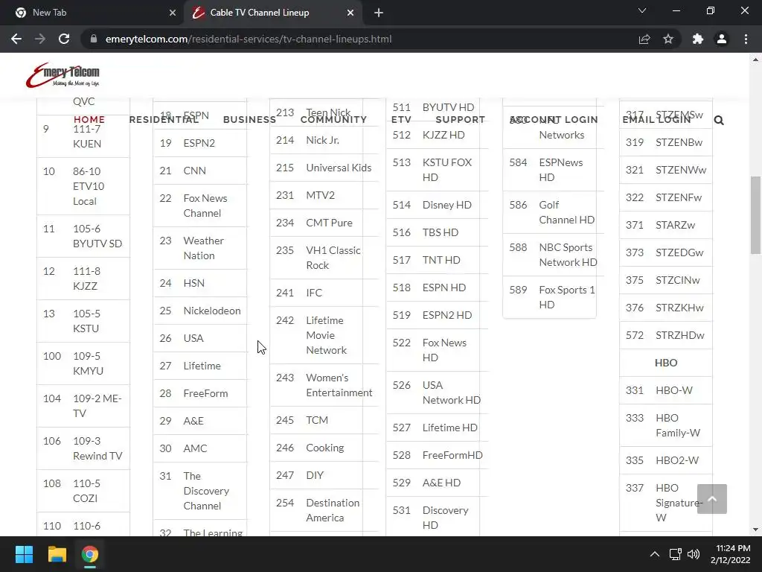Select 'Weather Nation' channel text
This screenshot has width=762, height=572.
203,248
